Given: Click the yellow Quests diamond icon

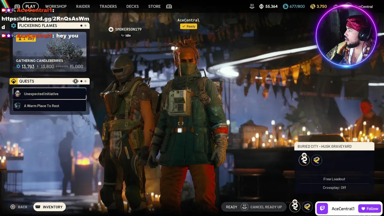Looking at the screenshot, I should [x=13, y=81].
